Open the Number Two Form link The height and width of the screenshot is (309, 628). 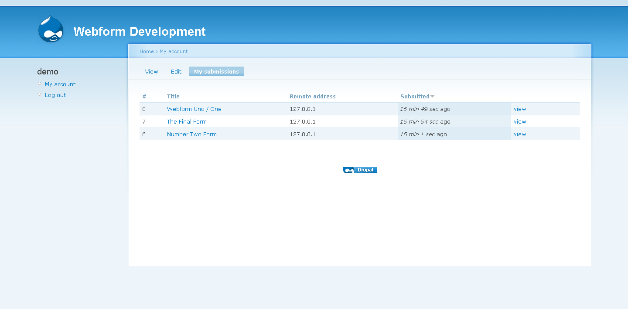click(x=191, y=134)
